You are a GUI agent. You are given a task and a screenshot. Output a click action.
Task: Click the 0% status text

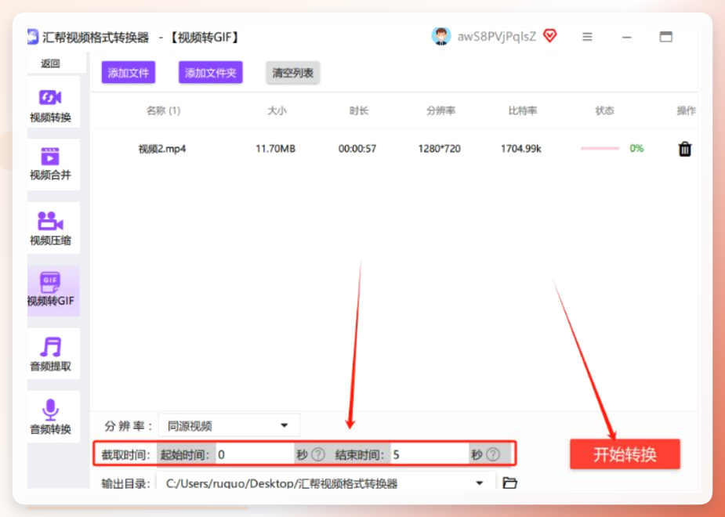coord(636,148)
